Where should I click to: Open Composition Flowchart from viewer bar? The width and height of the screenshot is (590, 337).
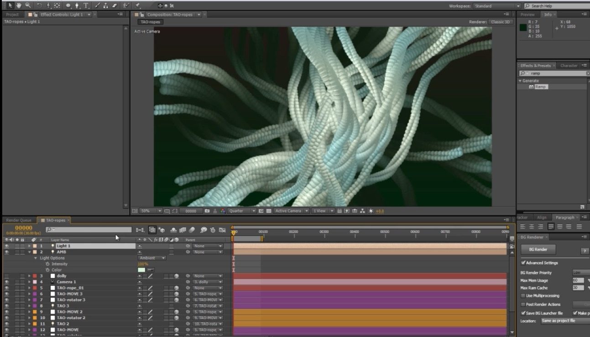pyautogui.click(x=362, y=211)
